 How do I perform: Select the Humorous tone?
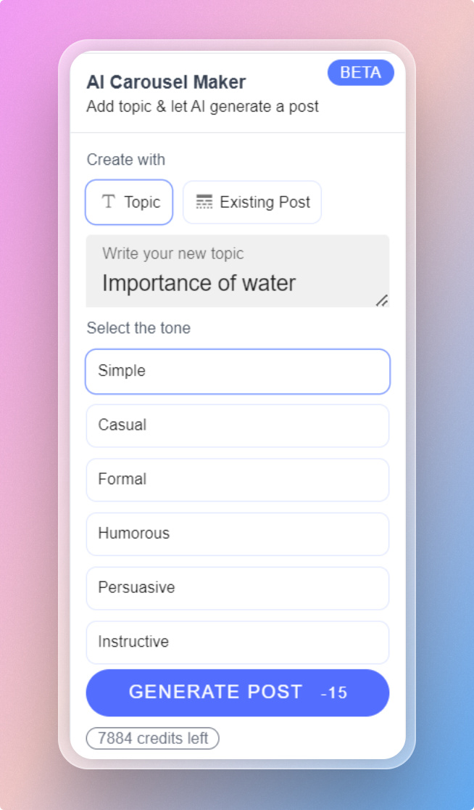pyautogui.click(x=237, y=534)
